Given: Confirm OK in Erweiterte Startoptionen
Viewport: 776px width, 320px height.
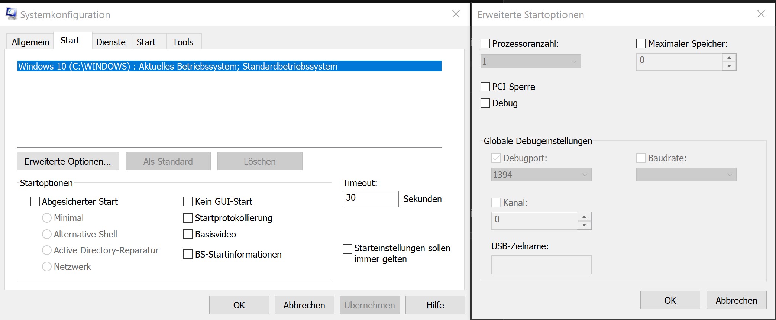Looking at the screenshot, I should click(x=670, y=300).
